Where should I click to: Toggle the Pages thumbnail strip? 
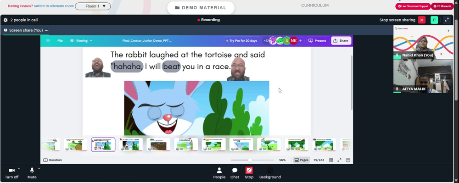[x=301, y=160]
